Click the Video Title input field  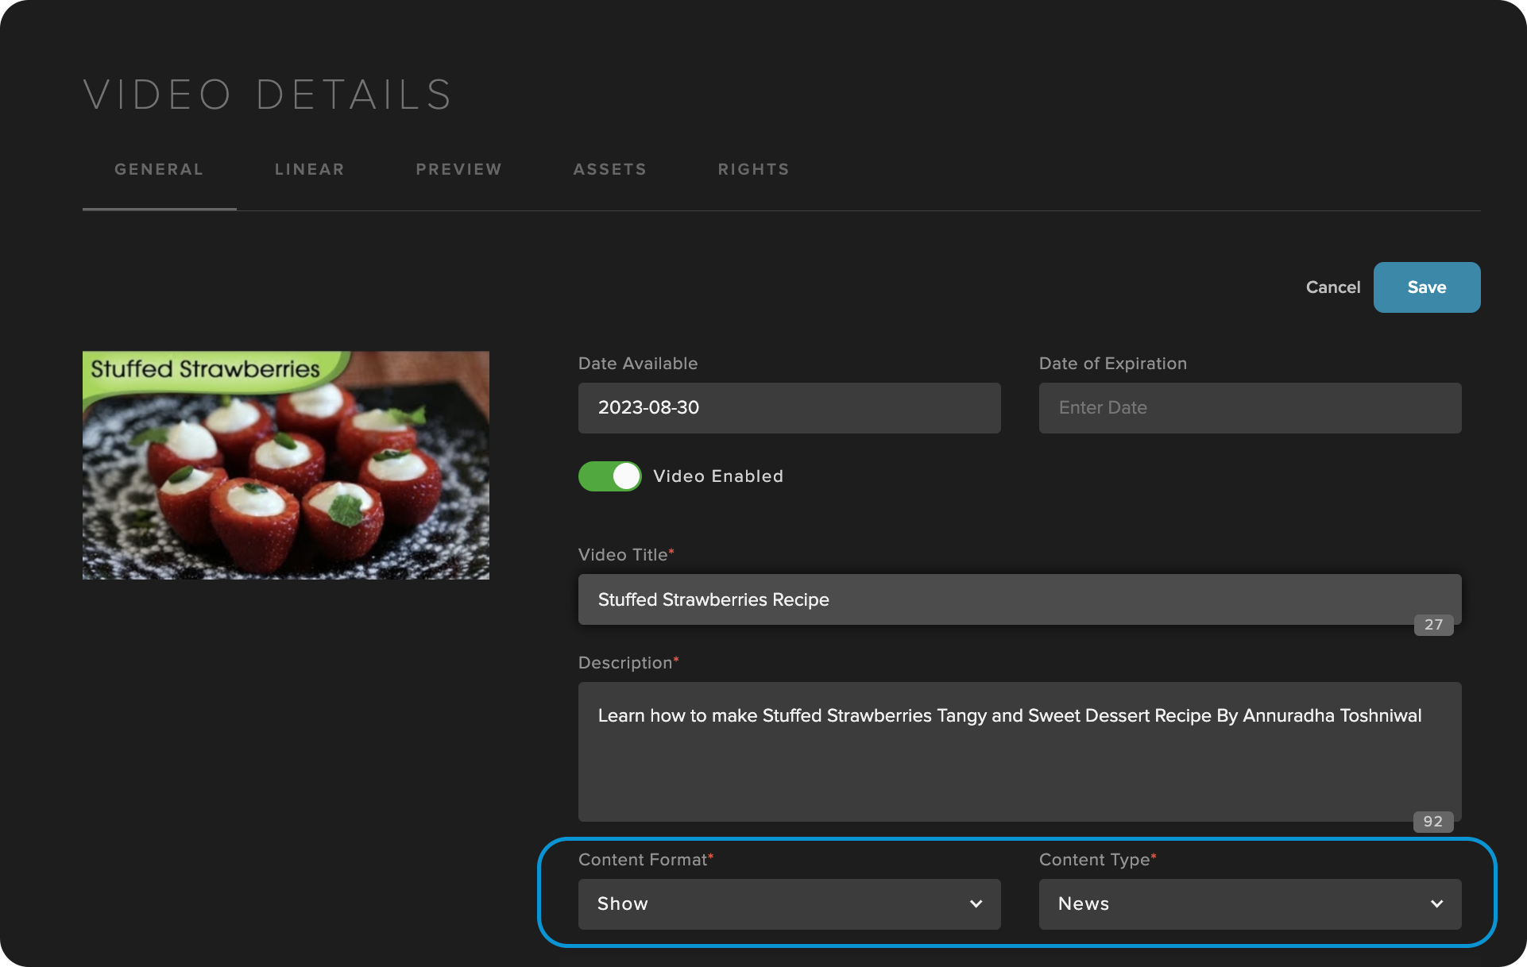[1019, 599]
